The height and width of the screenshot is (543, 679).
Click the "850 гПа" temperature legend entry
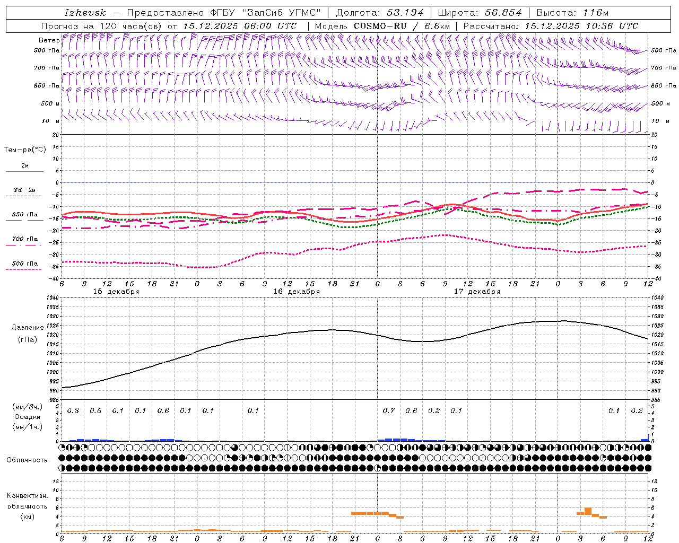click(24, 215)
